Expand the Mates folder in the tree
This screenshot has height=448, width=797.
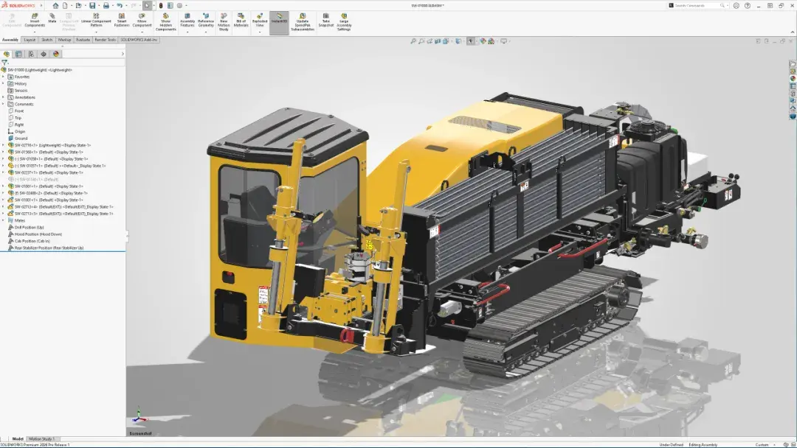click(4, 220)
